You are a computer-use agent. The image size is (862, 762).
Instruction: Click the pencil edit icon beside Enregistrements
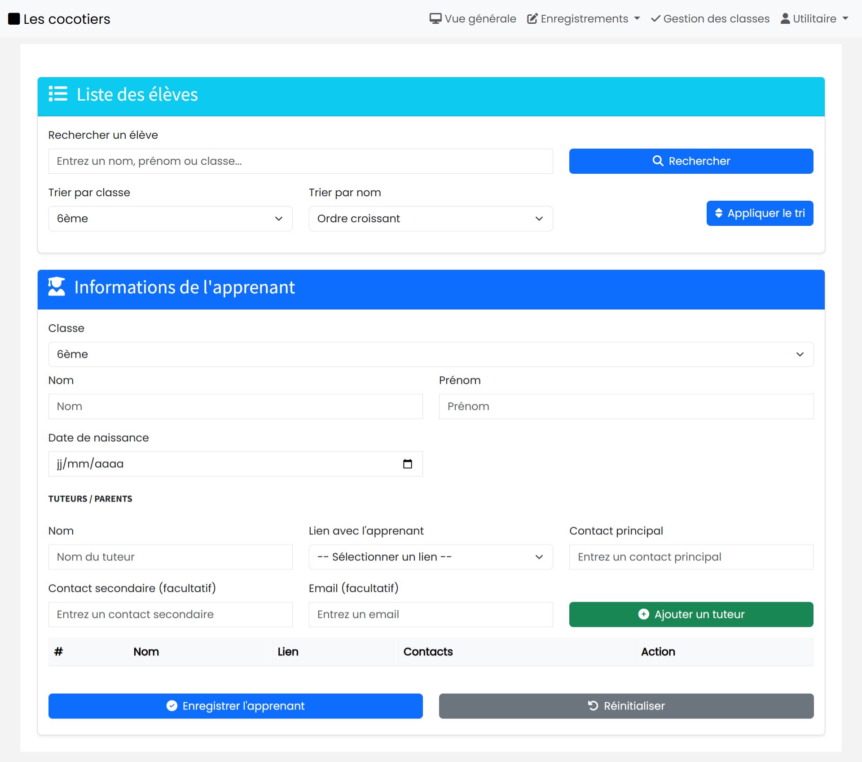[532, 18]
